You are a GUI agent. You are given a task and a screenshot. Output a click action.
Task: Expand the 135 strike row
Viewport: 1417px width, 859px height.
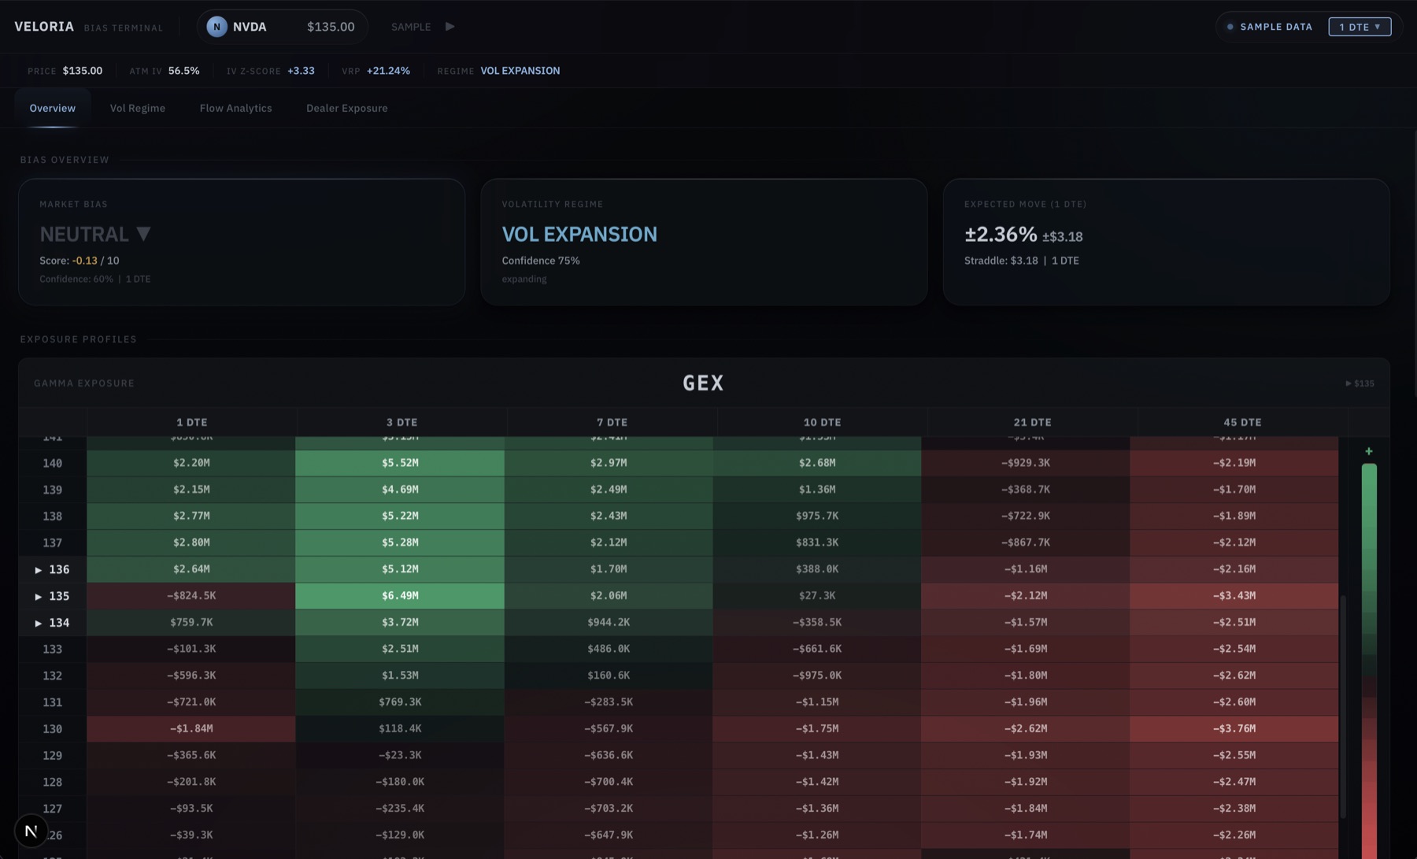point(39,596)
